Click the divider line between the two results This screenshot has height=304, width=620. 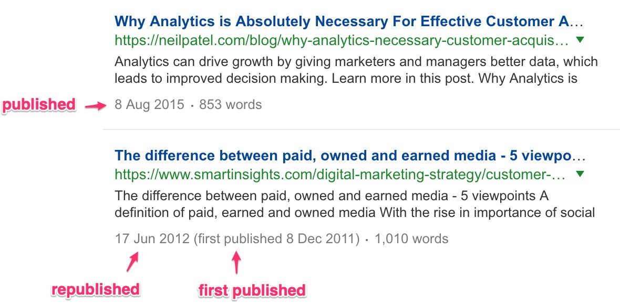pyautogui.click(x=361, y=129)
